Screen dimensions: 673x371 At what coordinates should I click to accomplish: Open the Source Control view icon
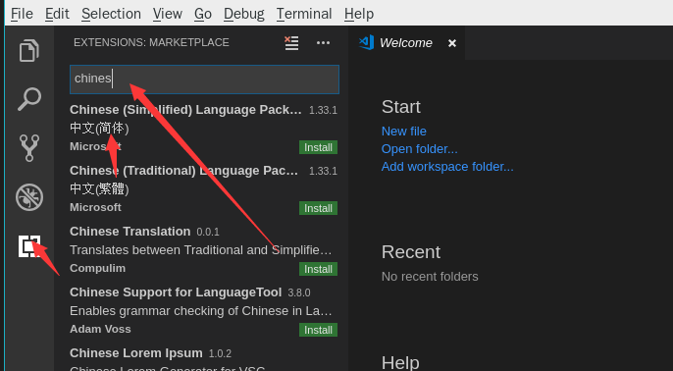(29, 148)
